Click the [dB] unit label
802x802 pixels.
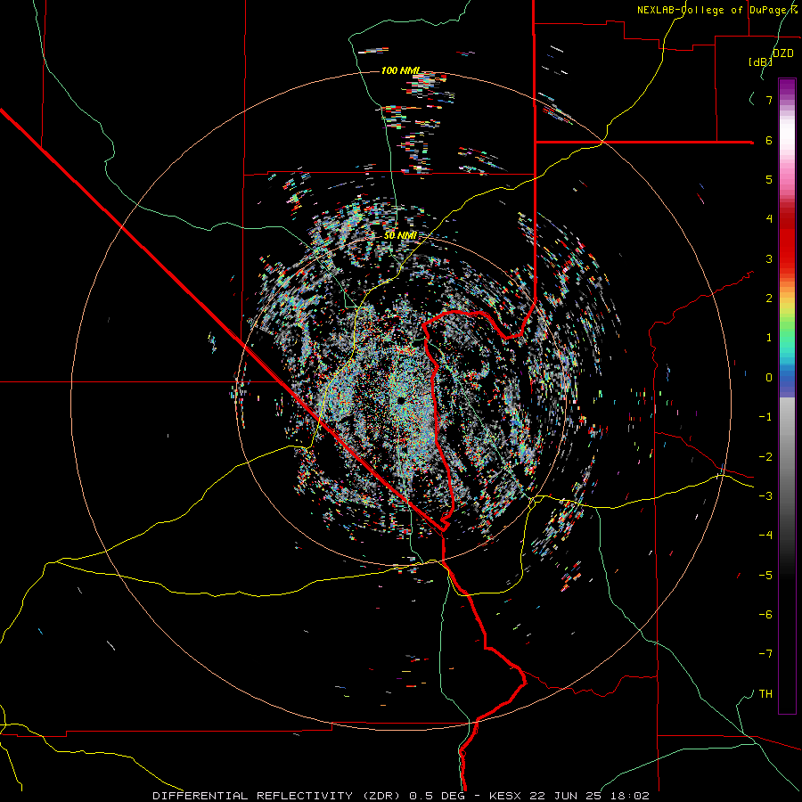pyautogui.click(x=761, y=61)
